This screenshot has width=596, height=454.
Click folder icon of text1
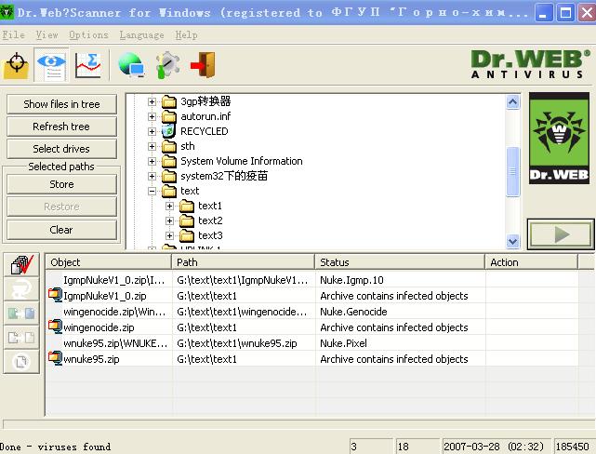(x=187, y=206)
